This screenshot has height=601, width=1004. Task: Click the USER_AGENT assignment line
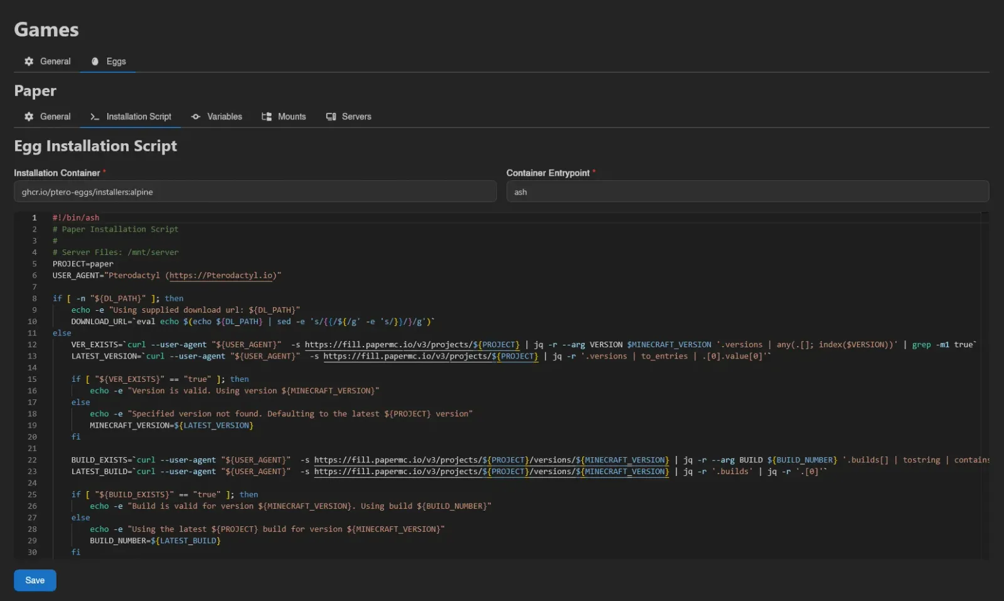[167, 276]
